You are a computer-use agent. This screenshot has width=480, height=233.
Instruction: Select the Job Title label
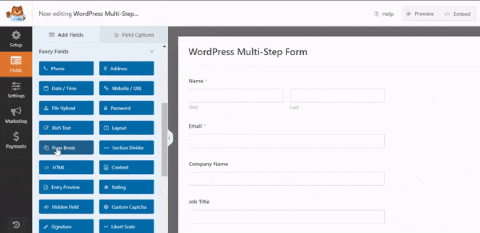click(199, 202)
